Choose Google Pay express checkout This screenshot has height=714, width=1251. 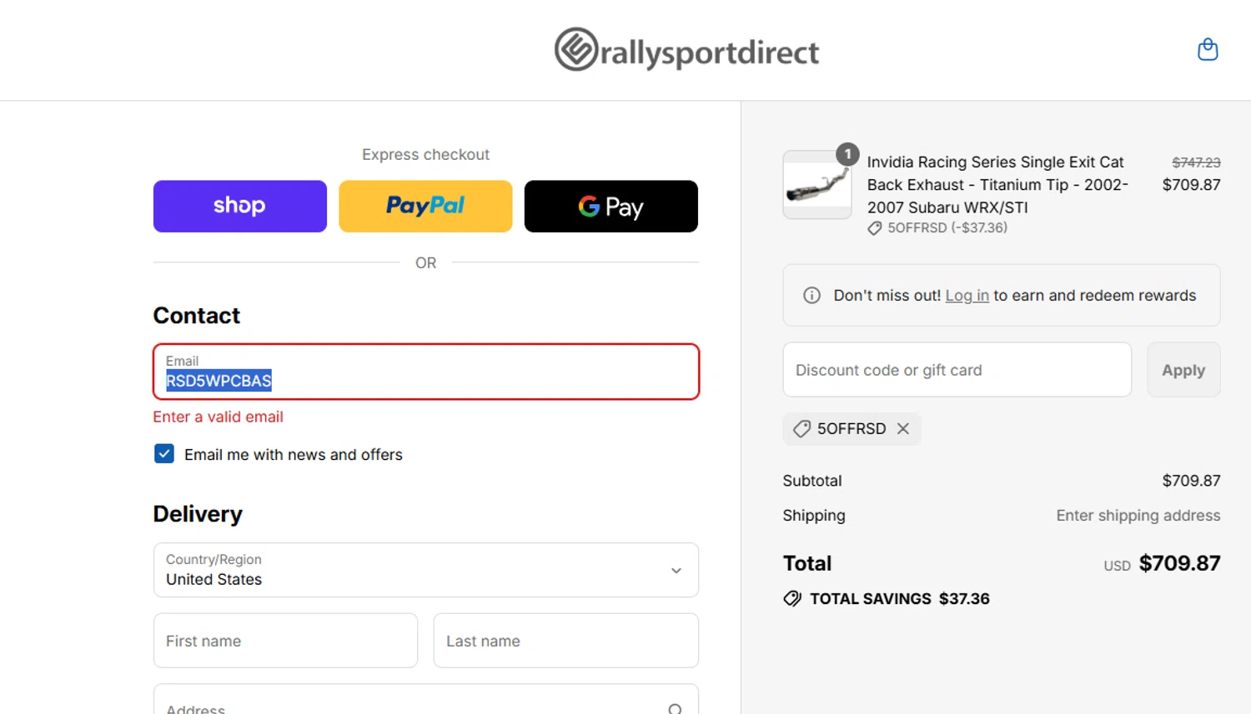(x=611, y=206)
